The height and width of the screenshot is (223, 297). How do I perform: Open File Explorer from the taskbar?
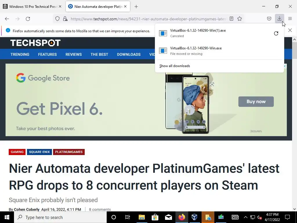[142, 217]
